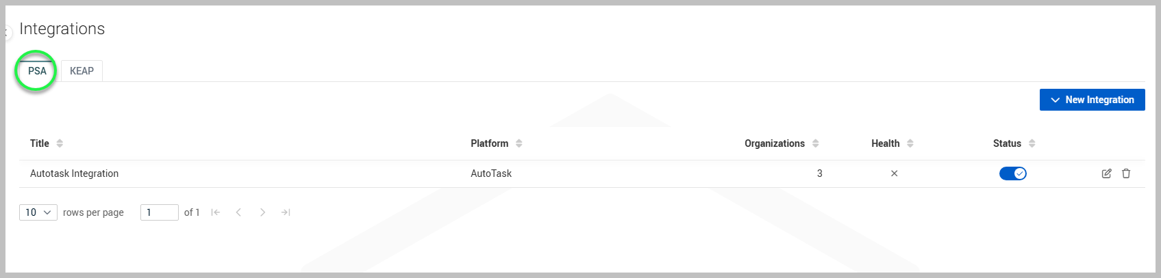This screenshot has width=1161, height=278.
Task: Jump to the first page
Action: 215,212
